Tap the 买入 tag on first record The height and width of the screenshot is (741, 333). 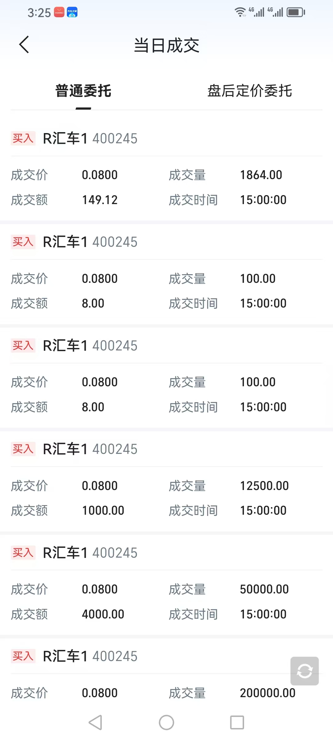point(23,138)
